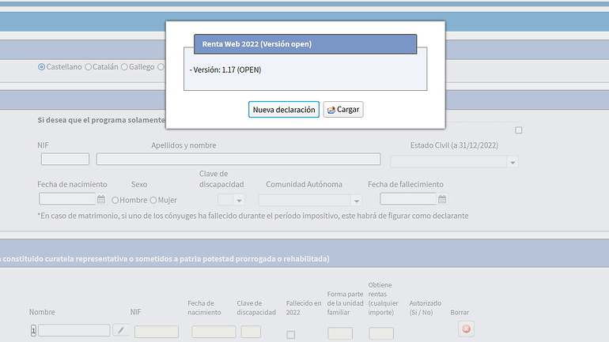Click the child NIF field in row 1
Screen dimensions: 609x342
tap(157, 332)
